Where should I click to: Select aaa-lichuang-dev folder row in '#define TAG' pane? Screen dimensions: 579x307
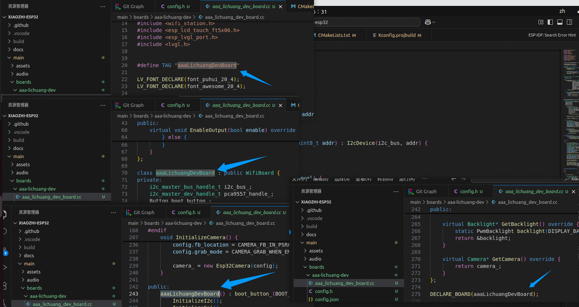(55, 90)
